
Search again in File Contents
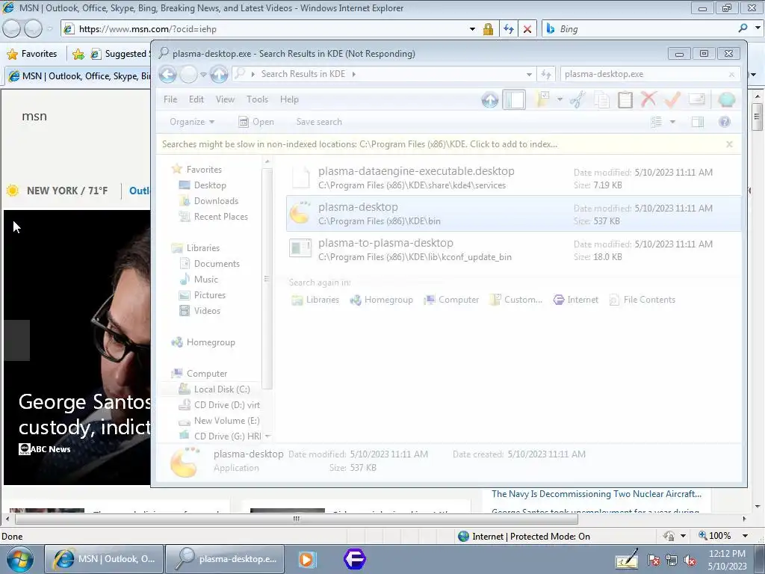coord(642,300)
